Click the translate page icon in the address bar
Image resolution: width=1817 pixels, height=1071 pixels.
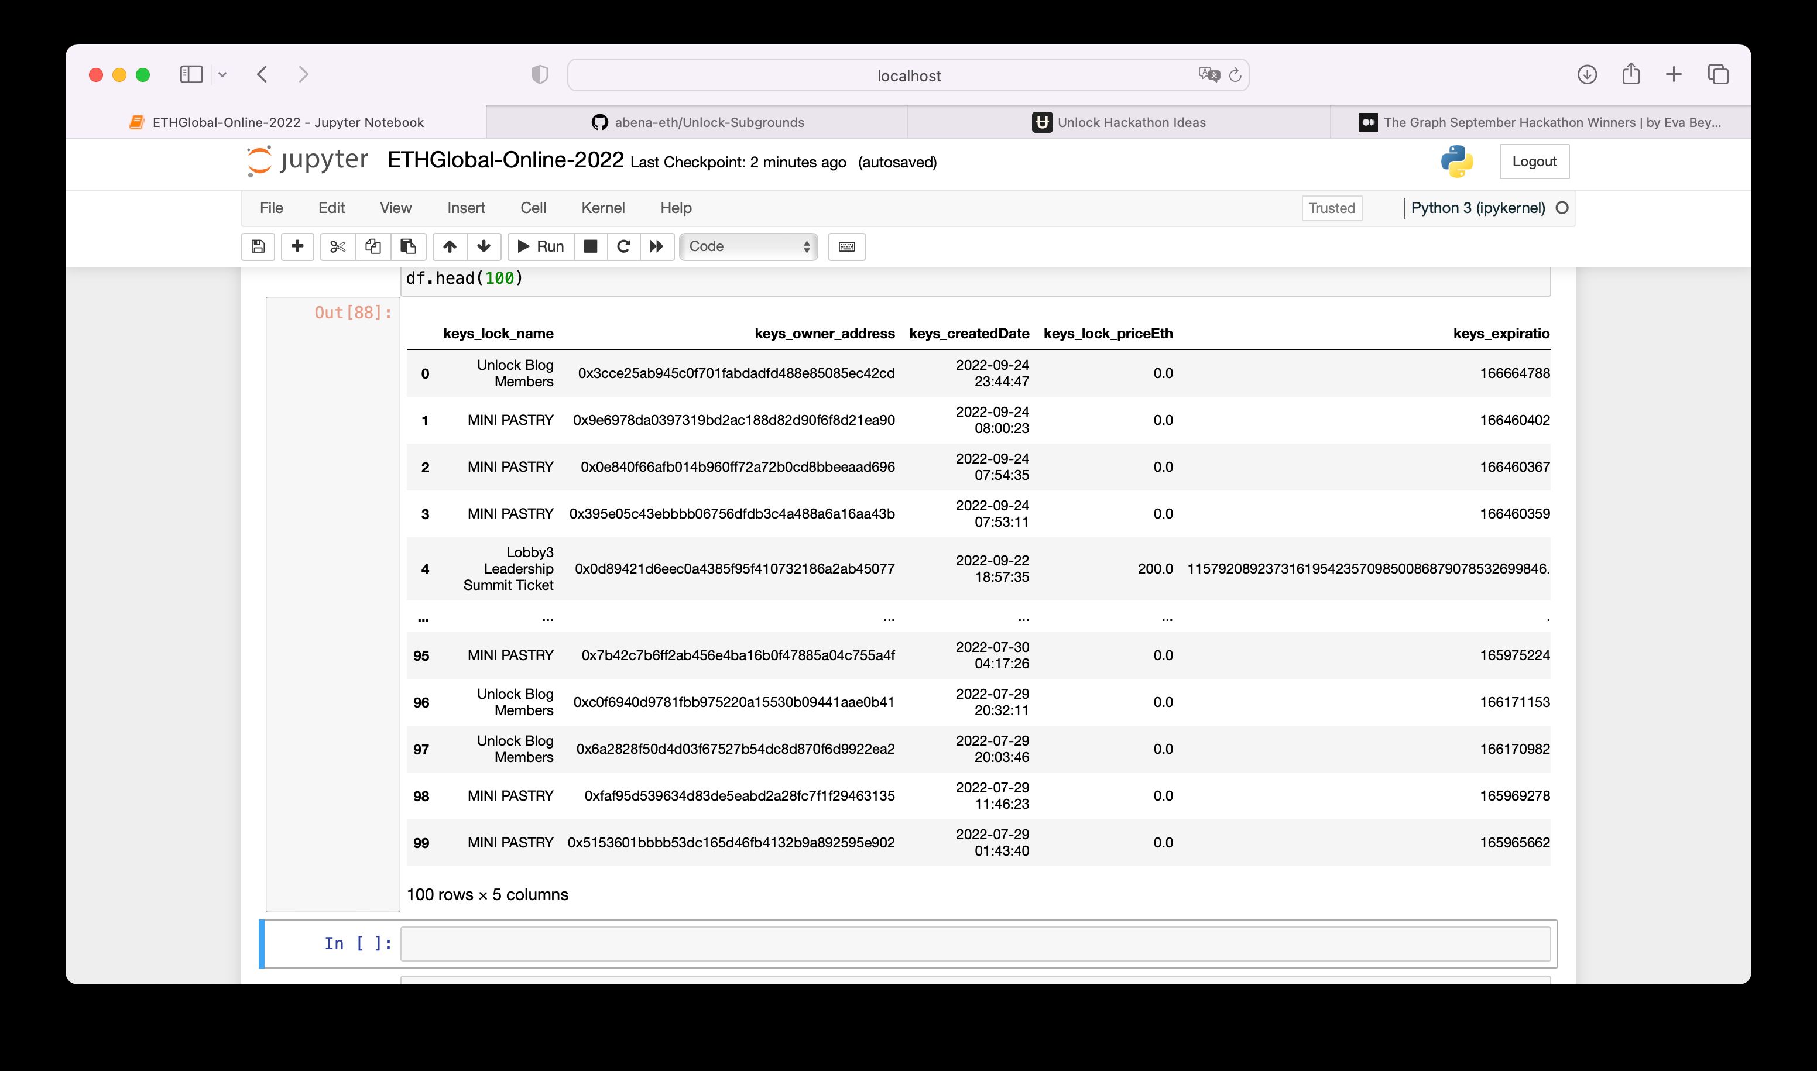(x=1208, y=74)
